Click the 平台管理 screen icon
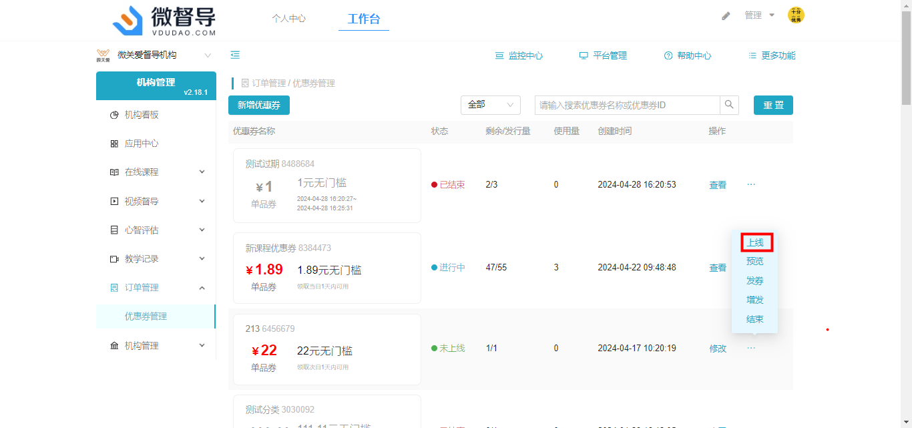912x428 pixels. (584, 56)
